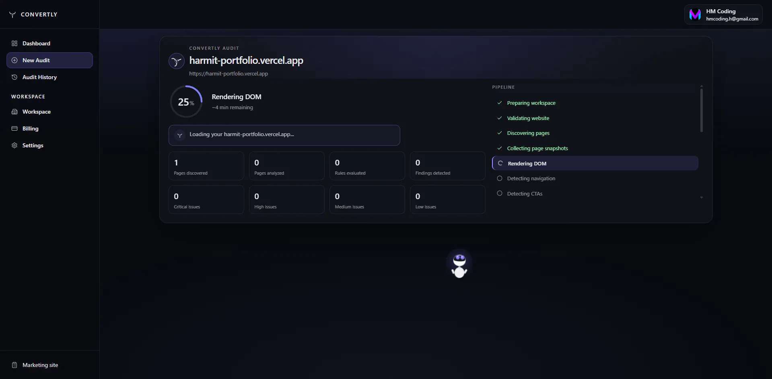Click the Convertly logo icon in sidebar
Viewport: 772px width, 379px height.
12,14
